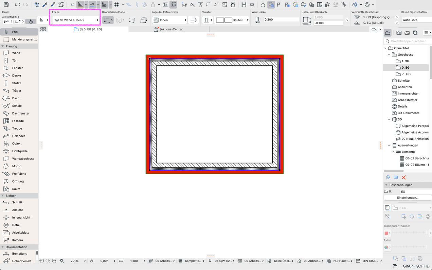Toggle the quick selection magnet button
The height and width of the screenshot is (270, 432).
click(31, 21)
